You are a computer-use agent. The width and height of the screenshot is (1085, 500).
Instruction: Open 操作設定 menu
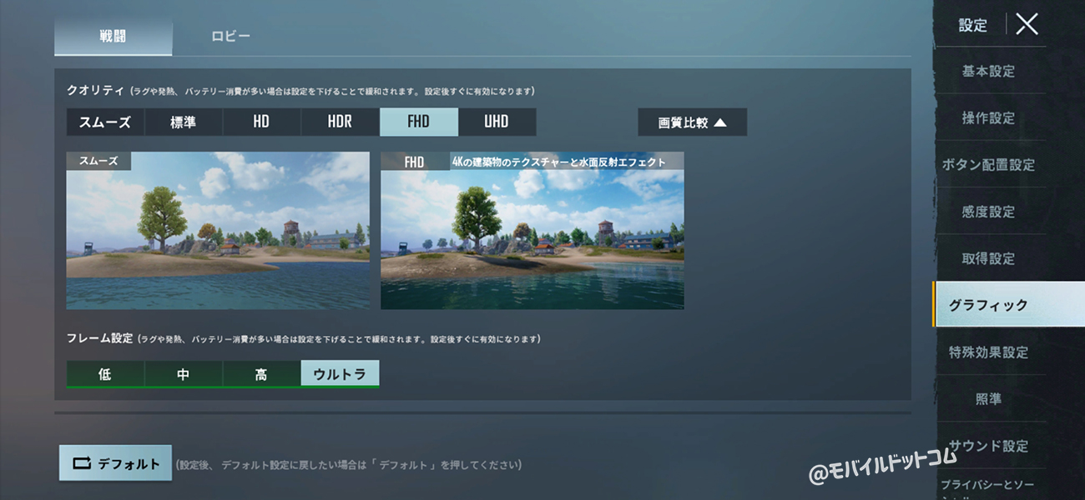pyautogui.click(x=989, y=117)
